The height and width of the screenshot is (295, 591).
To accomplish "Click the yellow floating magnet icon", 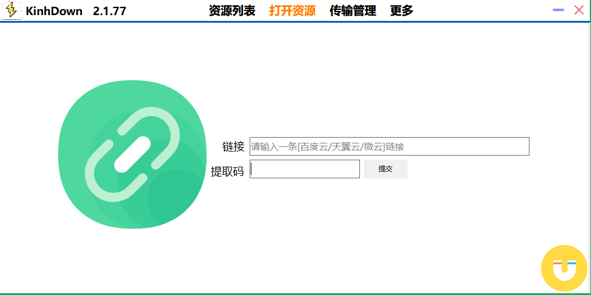I will click(x=564, y=268).
